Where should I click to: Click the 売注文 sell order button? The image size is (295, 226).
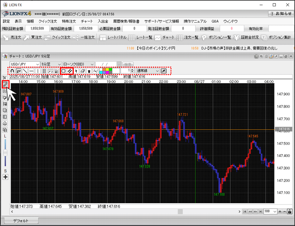click(12, 37)
